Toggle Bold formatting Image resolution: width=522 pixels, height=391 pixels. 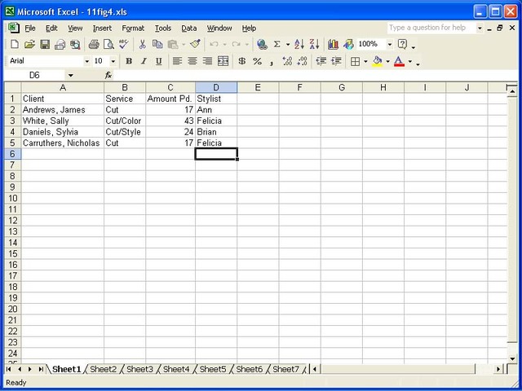point(129,61)
